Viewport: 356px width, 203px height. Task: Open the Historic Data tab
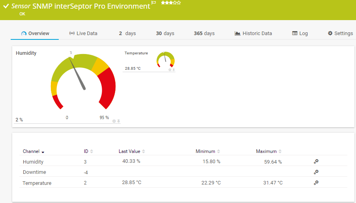click(253, 34)
